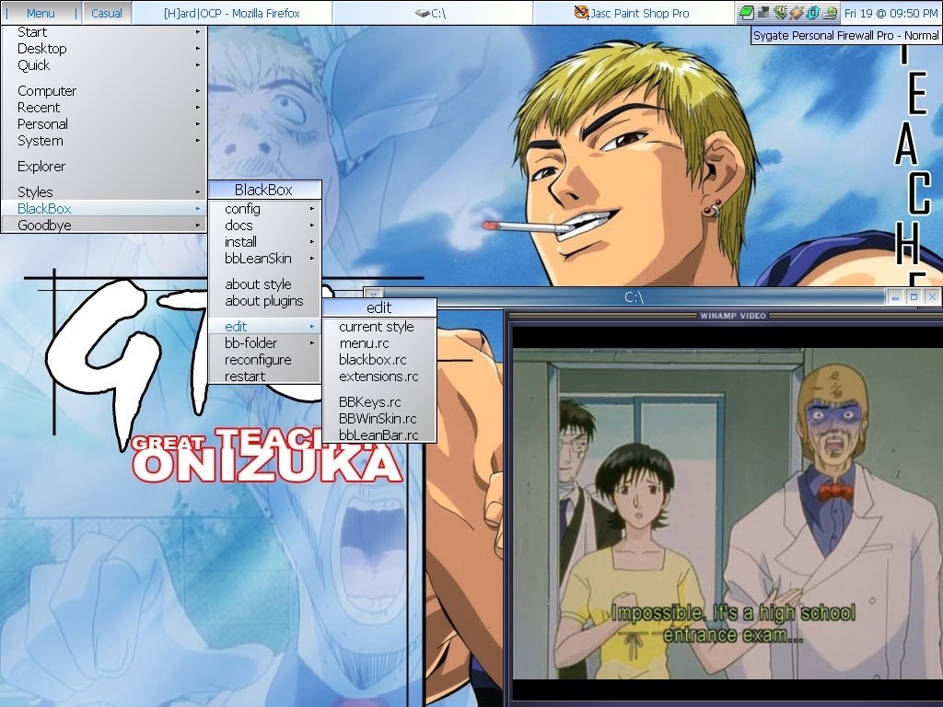Open the green speaker volume tray icon
Viewport: 943px width, 707px height.
click(780, 13)
